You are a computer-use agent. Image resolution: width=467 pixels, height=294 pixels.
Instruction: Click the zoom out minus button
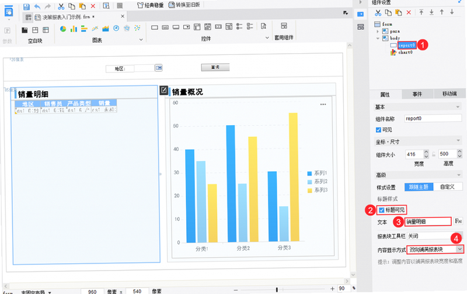(236, 290)
